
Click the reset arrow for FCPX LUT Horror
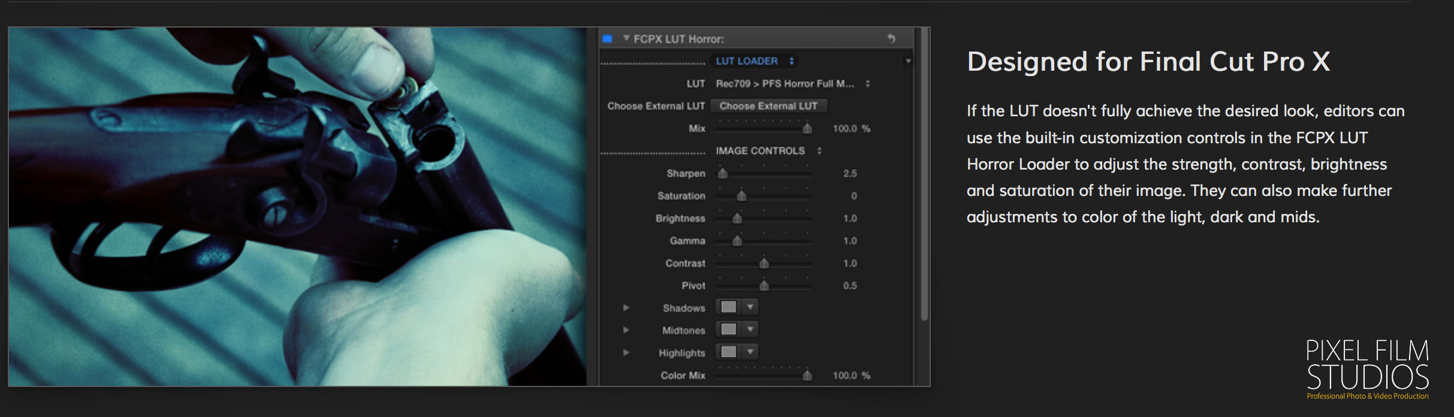[891, 38]
